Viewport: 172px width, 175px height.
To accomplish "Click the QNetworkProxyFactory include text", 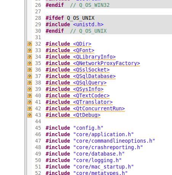I will [107, 63].
